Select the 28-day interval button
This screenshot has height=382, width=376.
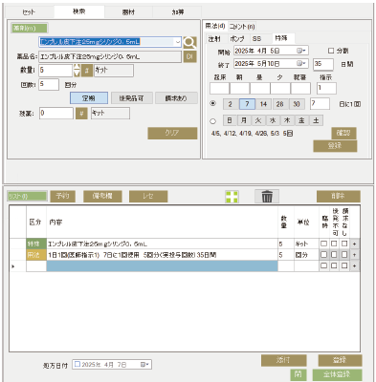tap(279, 104)
